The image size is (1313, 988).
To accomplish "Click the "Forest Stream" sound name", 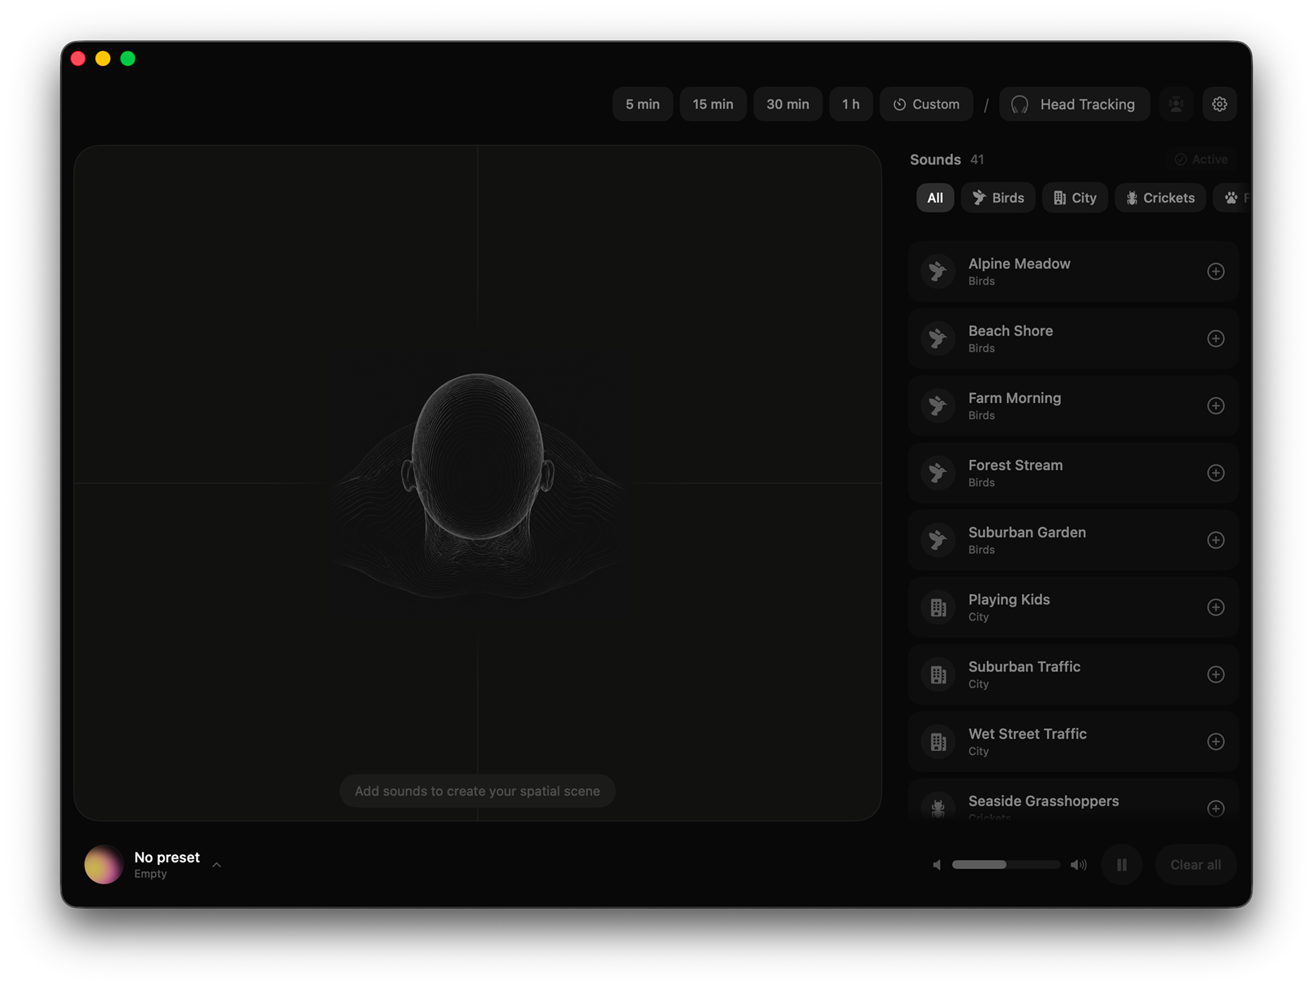I will click(x=1015, y=466).
